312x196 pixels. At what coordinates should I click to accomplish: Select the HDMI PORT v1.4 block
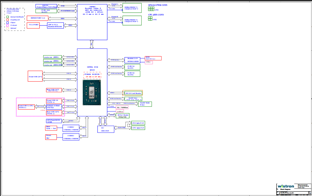[x=38, y=18]
